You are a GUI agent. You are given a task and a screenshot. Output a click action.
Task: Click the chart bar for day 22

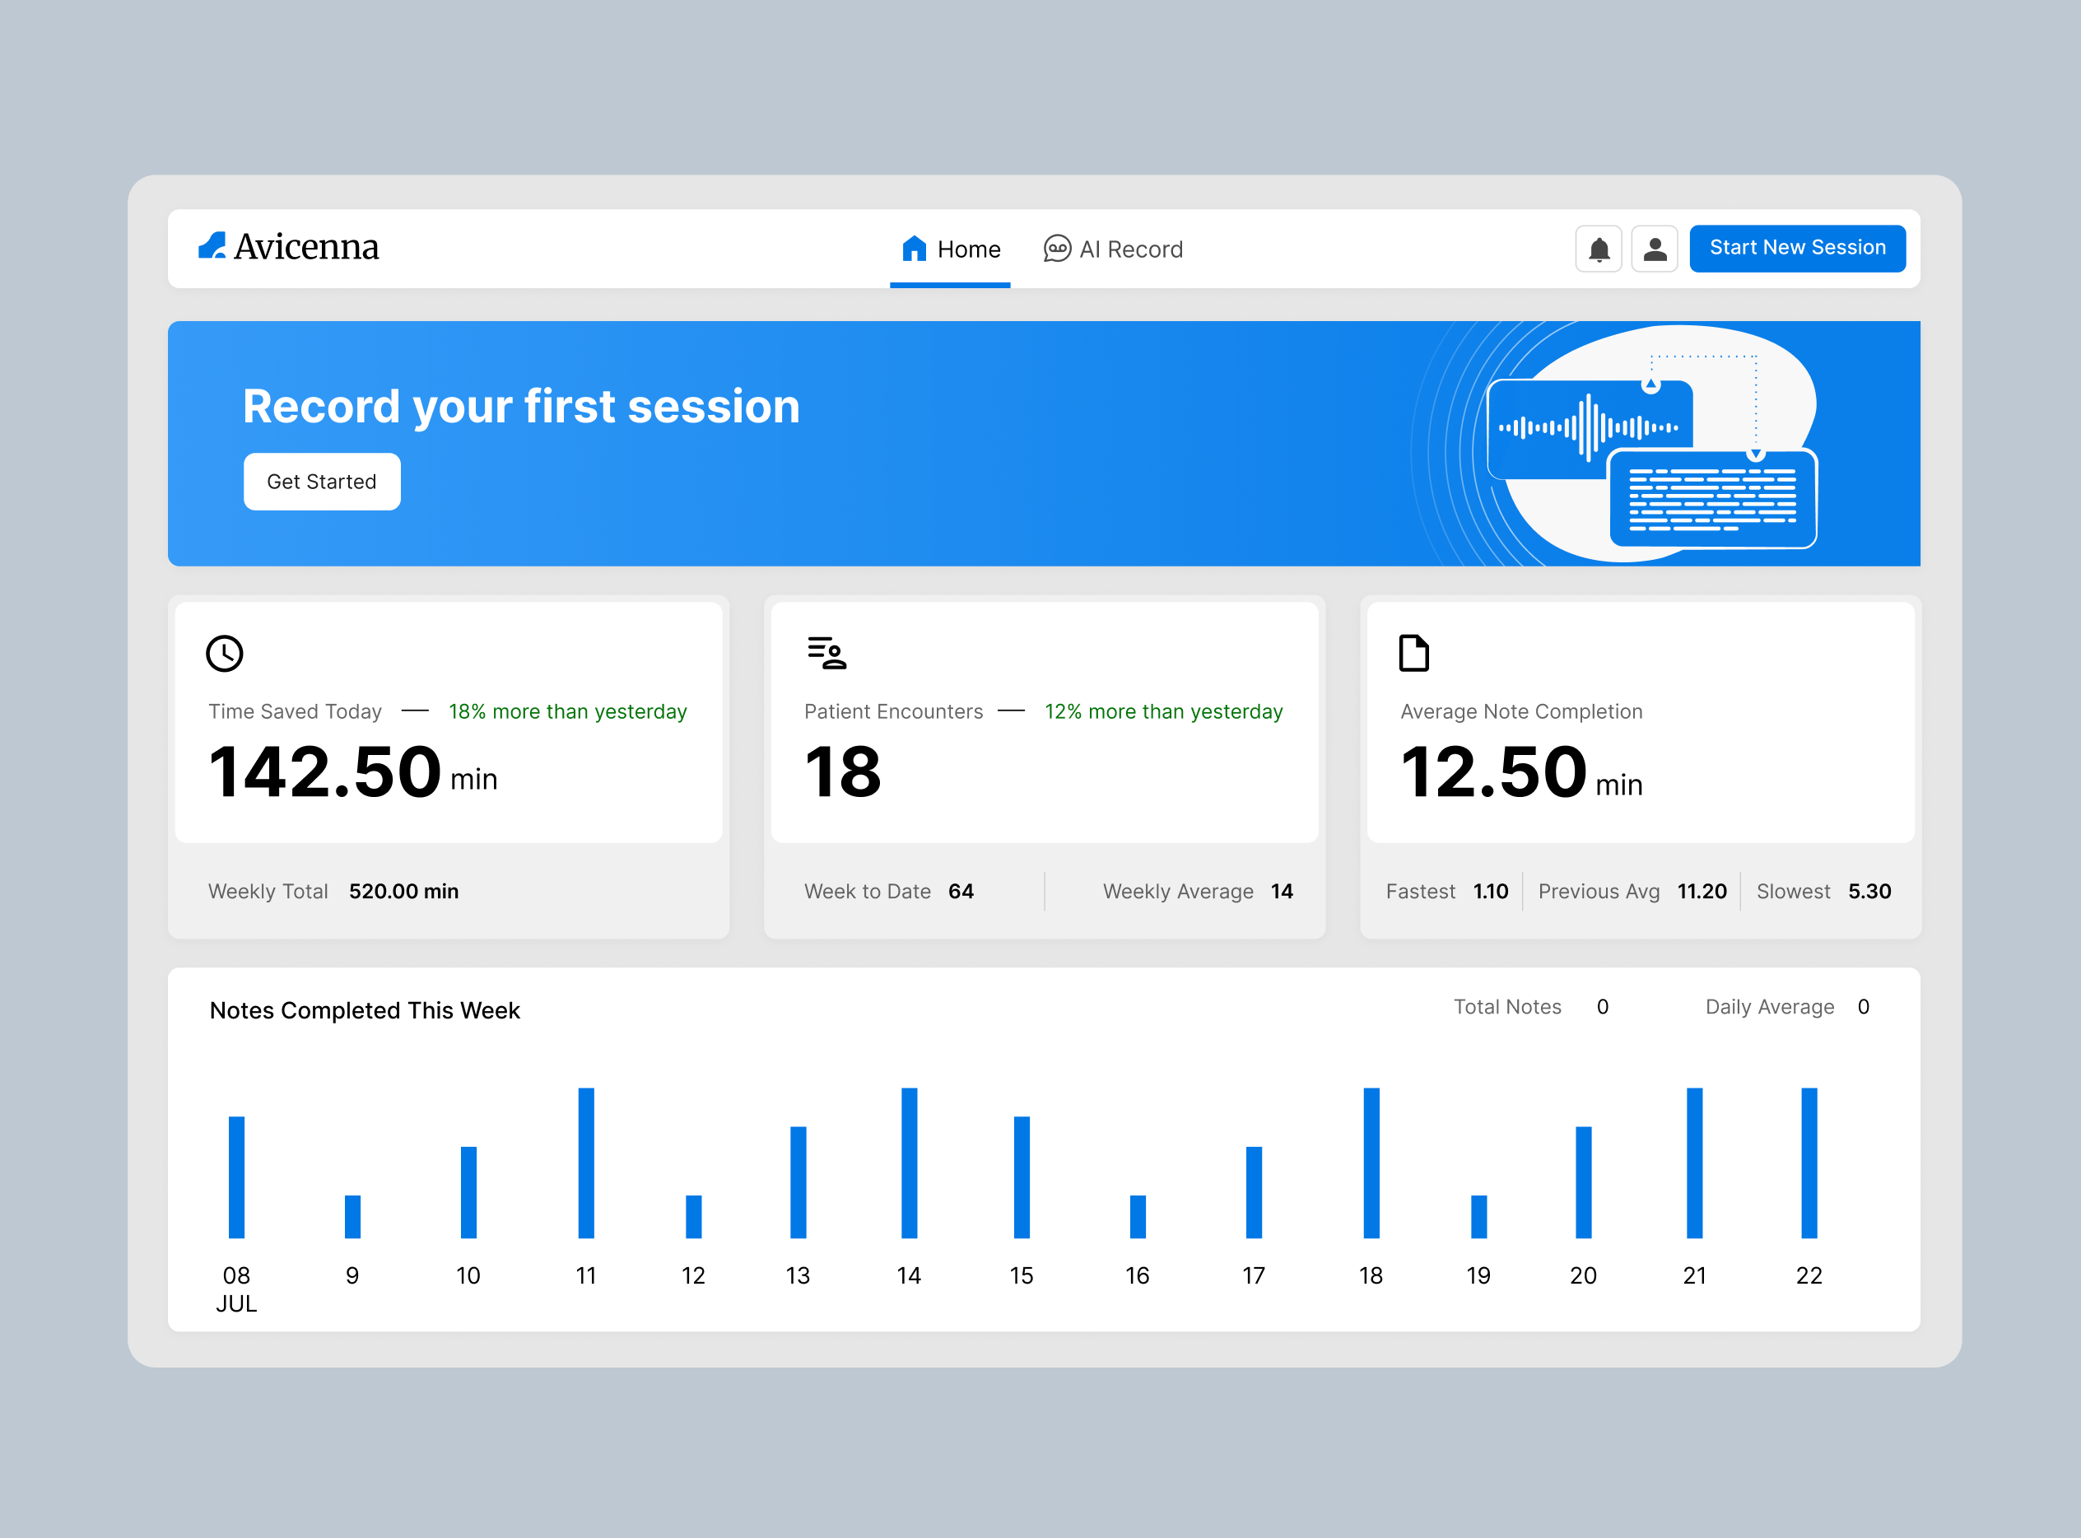coord(1809,1163)
